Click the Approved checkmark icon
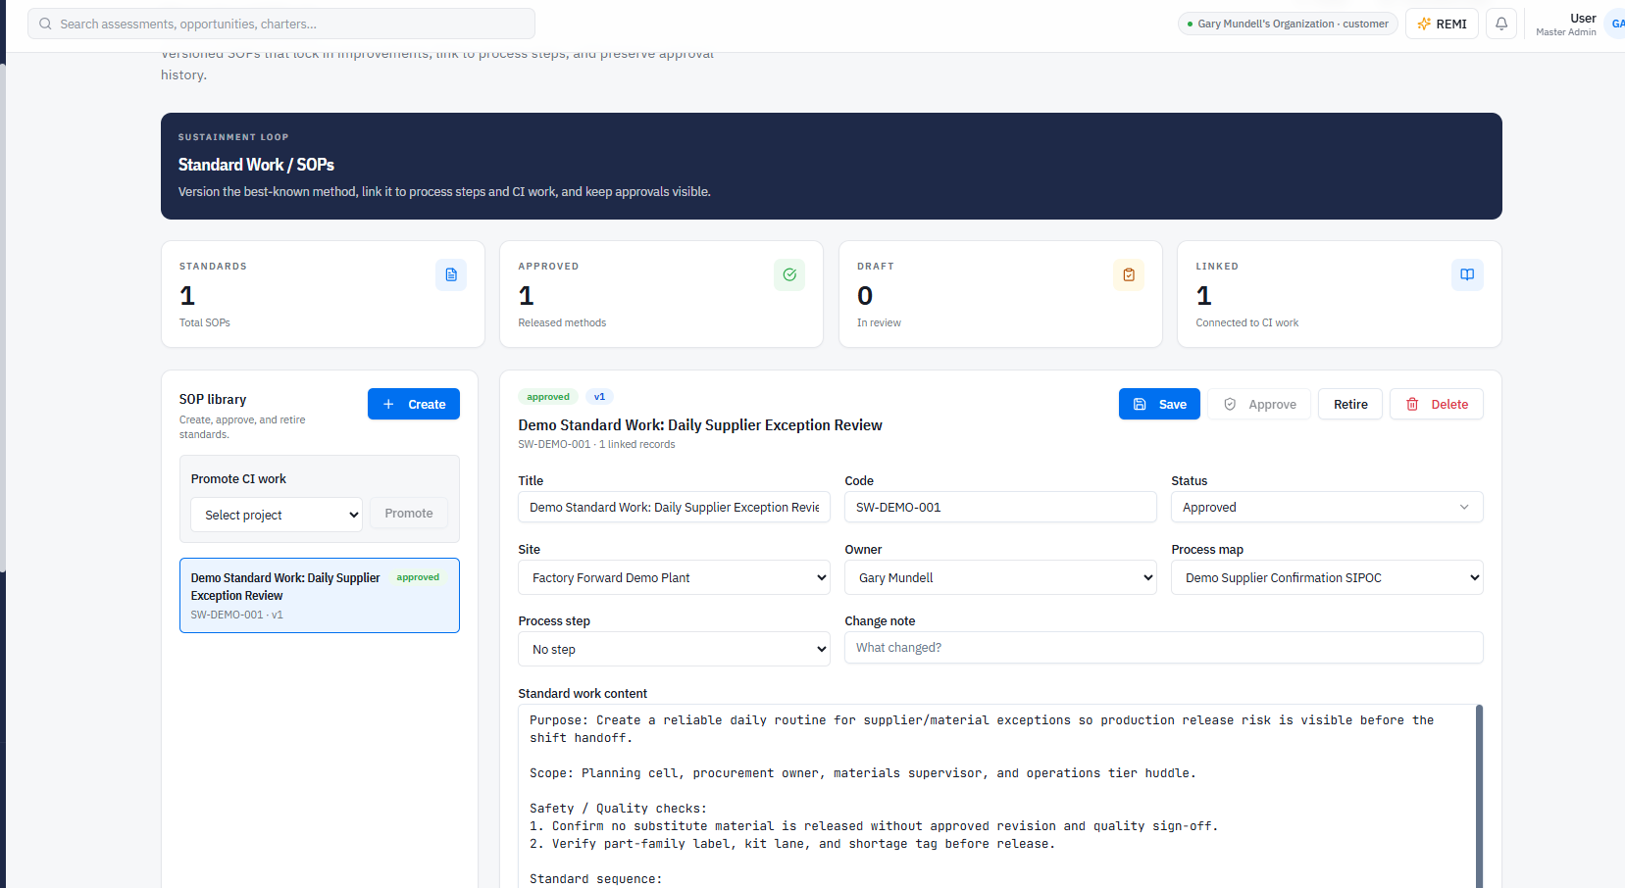 (x=789, y=274)
